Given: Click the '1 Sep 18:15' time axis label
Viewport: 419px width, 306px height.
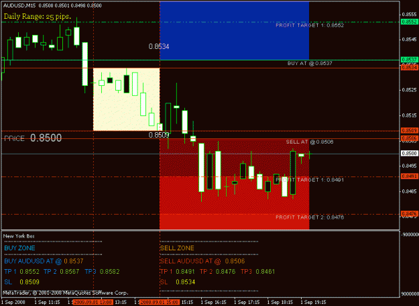Looking at the screenshot, I should pyautogui.click(x=280, y=302).
